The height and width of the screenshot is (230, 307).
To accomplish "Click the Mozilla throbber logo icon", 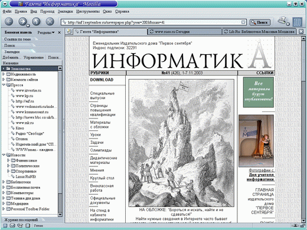I will [x=298, y=22].
